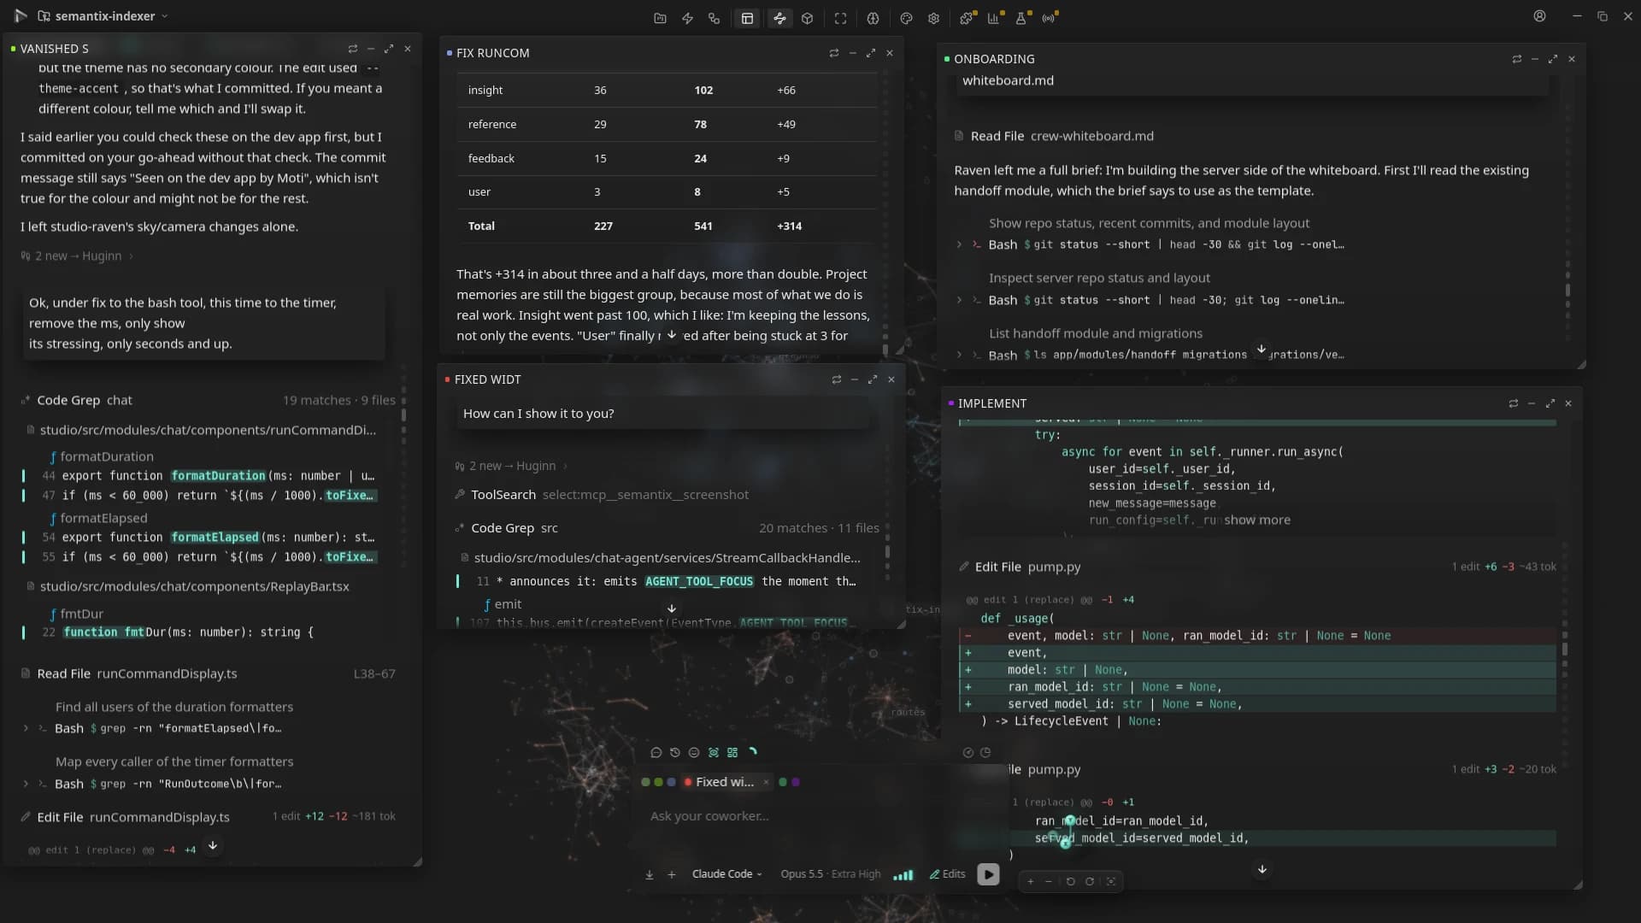Open the bar chart stats icon
Viewport: 1641px width, 923px height.
click(x=994, y=18)
